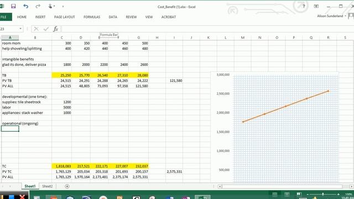Undo the last action
Viewport: 354px width, 199px height.
tap(26, 6)
